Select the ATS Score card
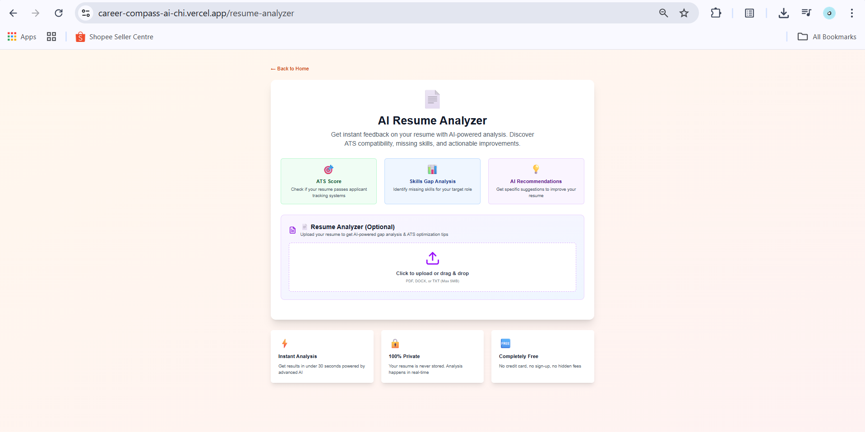Screen dimensions: 865x432 328,181
